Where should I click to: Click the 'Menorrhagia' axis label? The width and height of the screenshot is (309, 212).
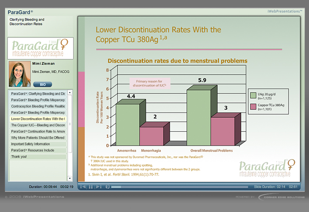pyautogui.click(x=151, y=150)
